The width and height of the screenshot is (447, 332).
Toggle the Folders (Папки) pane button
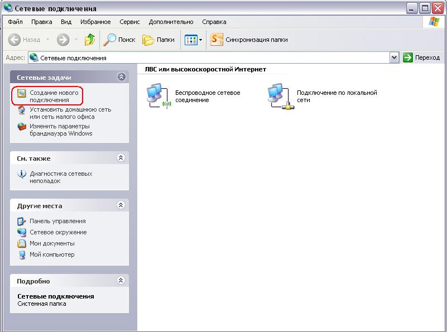[x=158, y=40]
